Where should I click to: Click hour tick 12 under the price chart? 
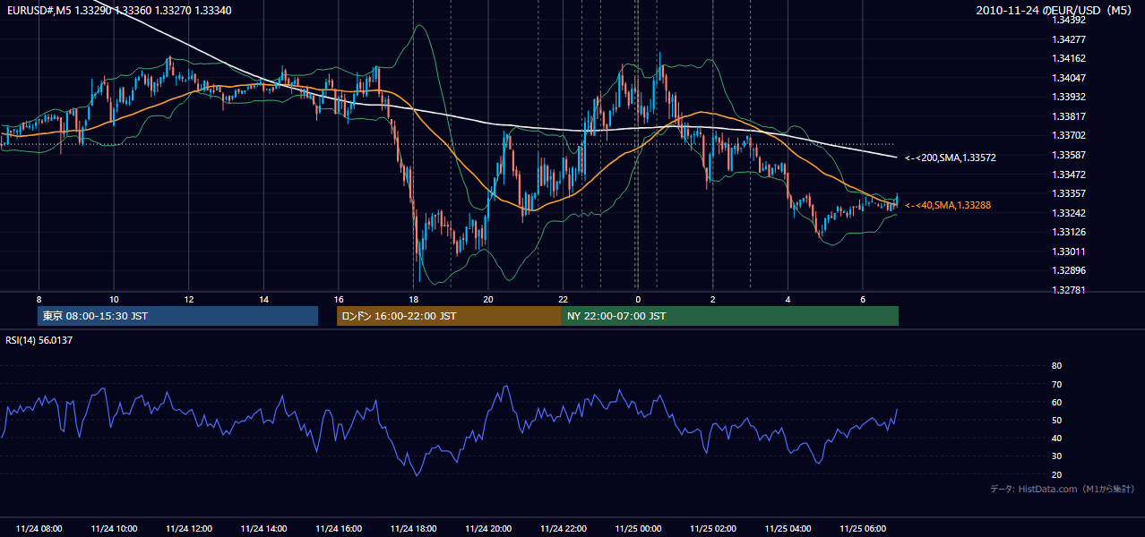(x=189, y=299)
